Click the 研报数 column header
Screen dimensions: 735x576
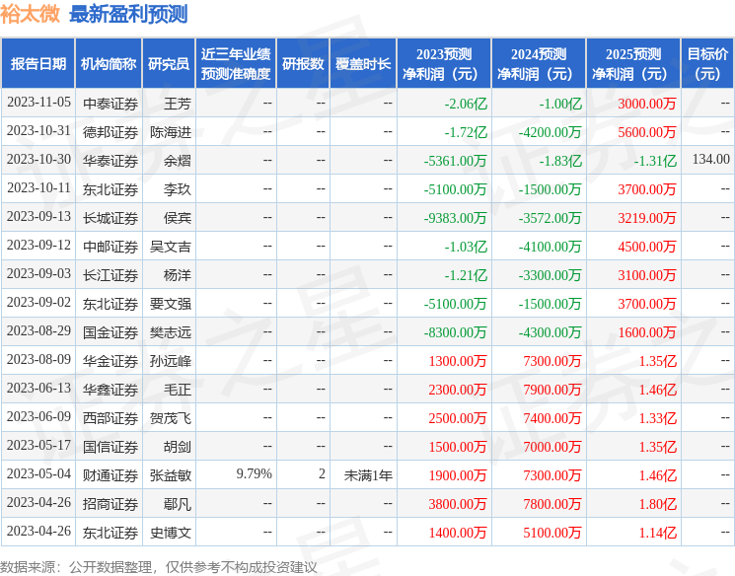[x=303, y=64]
